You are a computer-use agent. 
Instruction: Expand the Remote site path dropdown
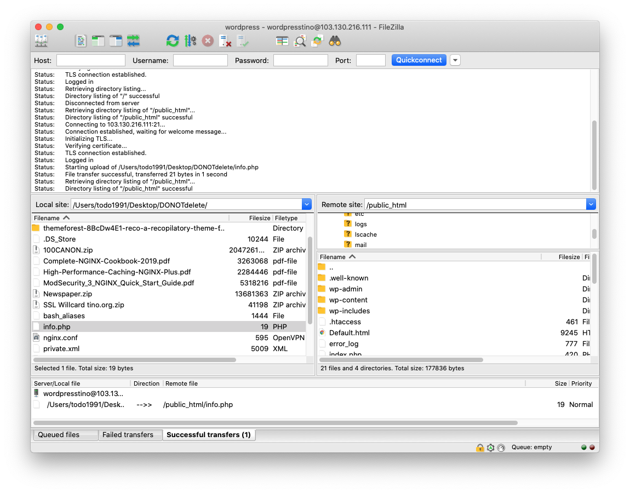point(591,204)
